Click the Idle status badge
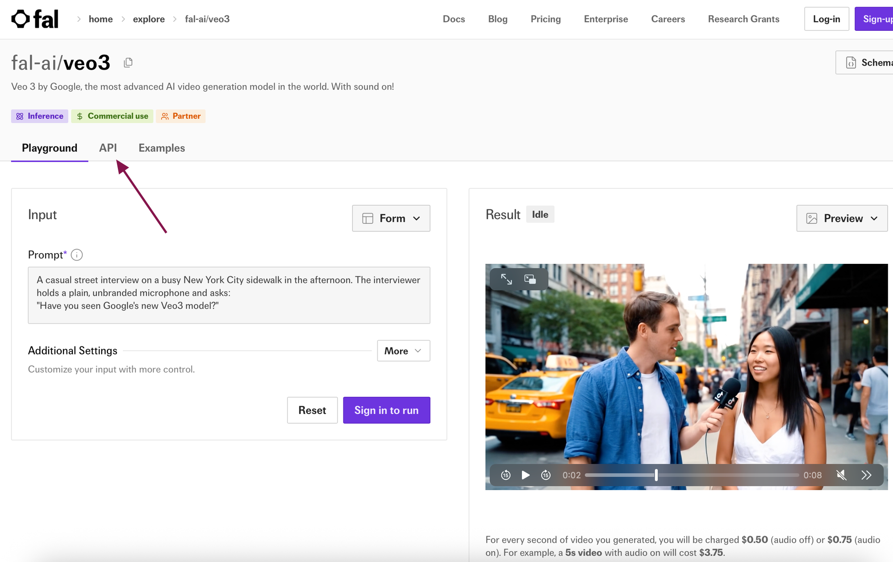Viewport: 893px width, 562px height. pos(540,215)
